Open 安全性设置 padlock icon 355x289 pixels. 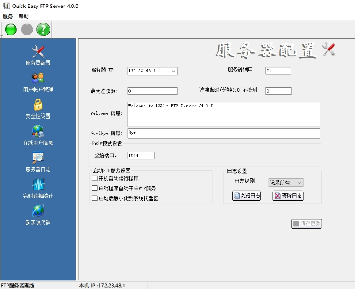pos(38,105)
